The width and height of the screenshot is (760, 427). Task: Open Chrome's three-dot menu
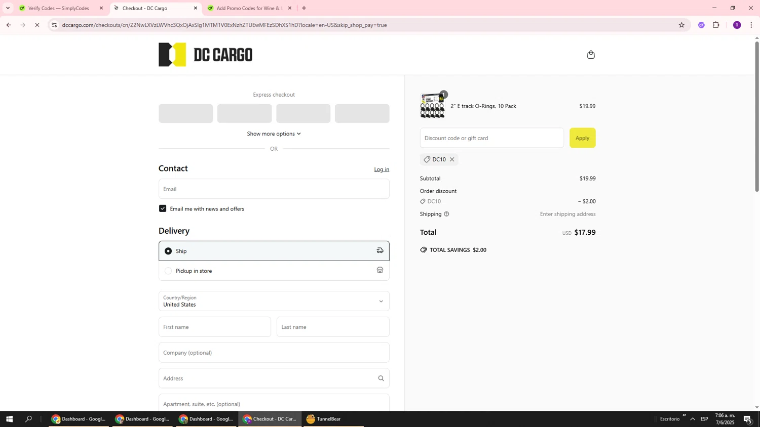[751, 25]
